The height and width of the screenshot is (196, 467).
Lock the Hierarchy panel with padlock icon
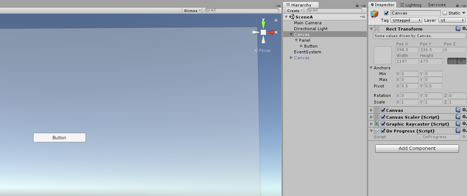click(x=357, y=5)
